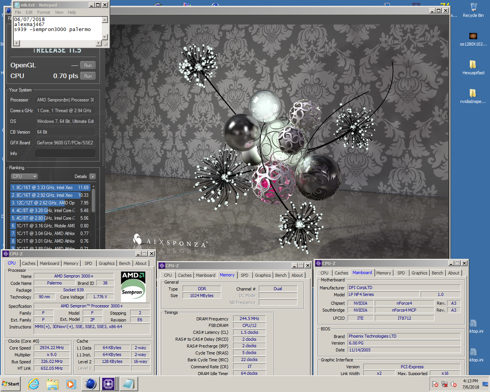Open the Bench tab in CPU-Z Mainboard window
This screenshot has height=392, width=490.
point(437,273)
